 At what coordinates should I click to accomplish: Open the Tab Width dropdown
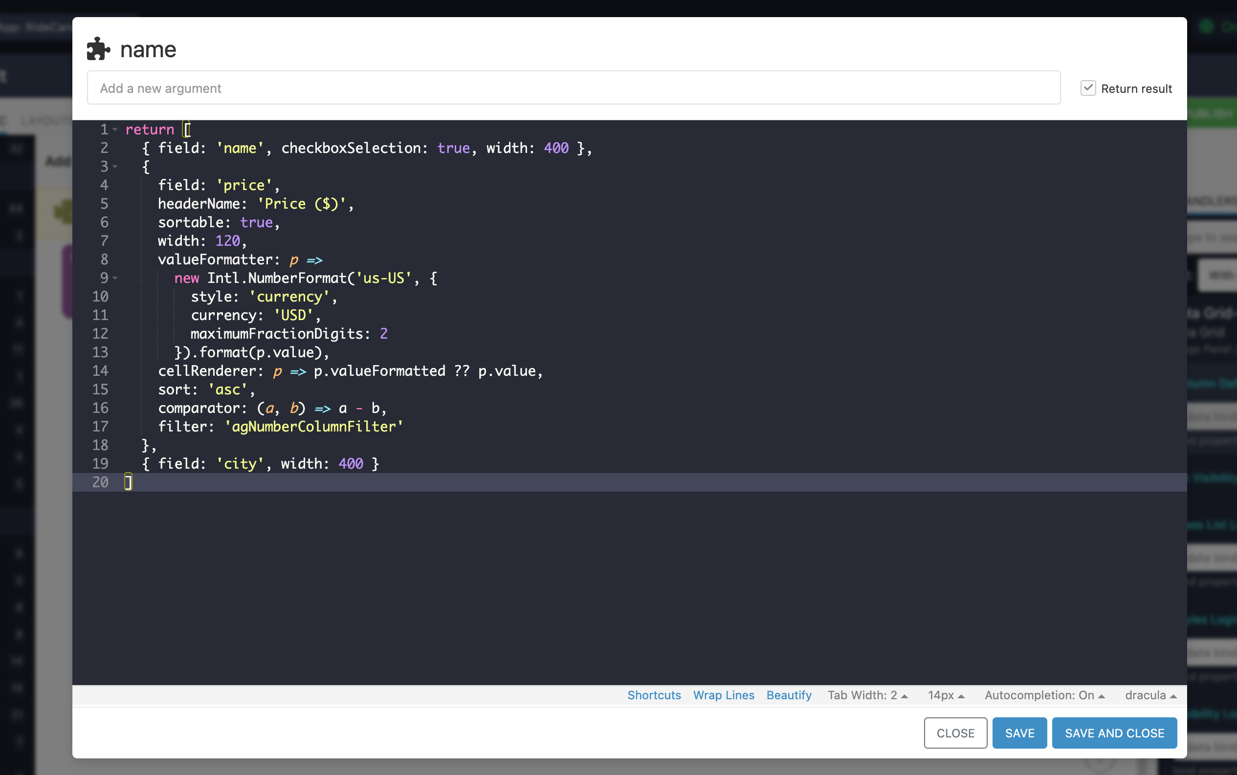[x=867, y=695]
